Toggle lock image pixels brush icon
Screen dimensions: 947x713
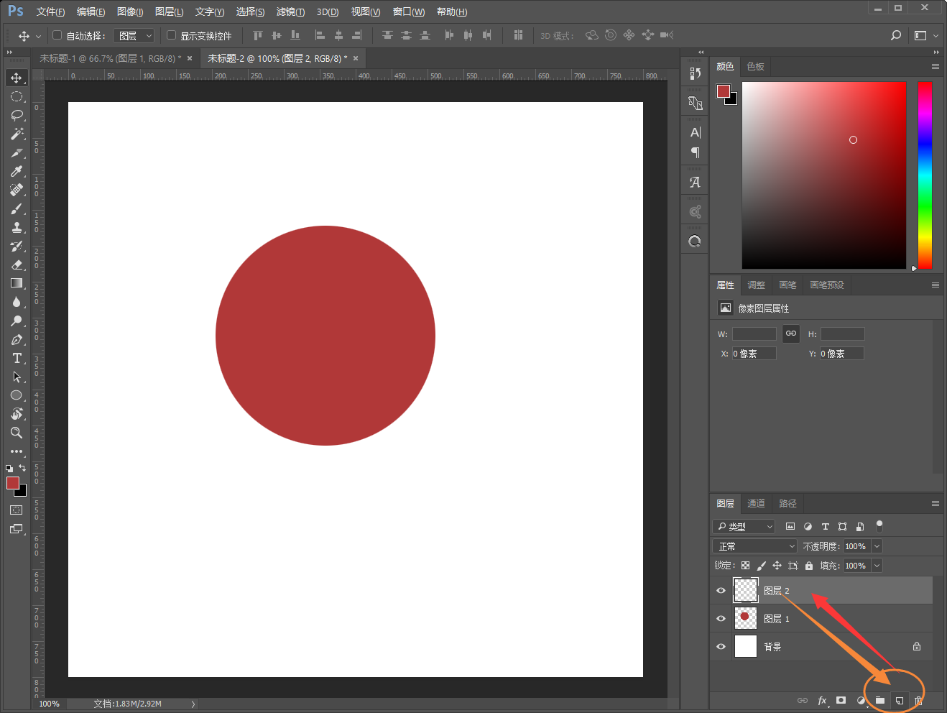coord(761,566)
